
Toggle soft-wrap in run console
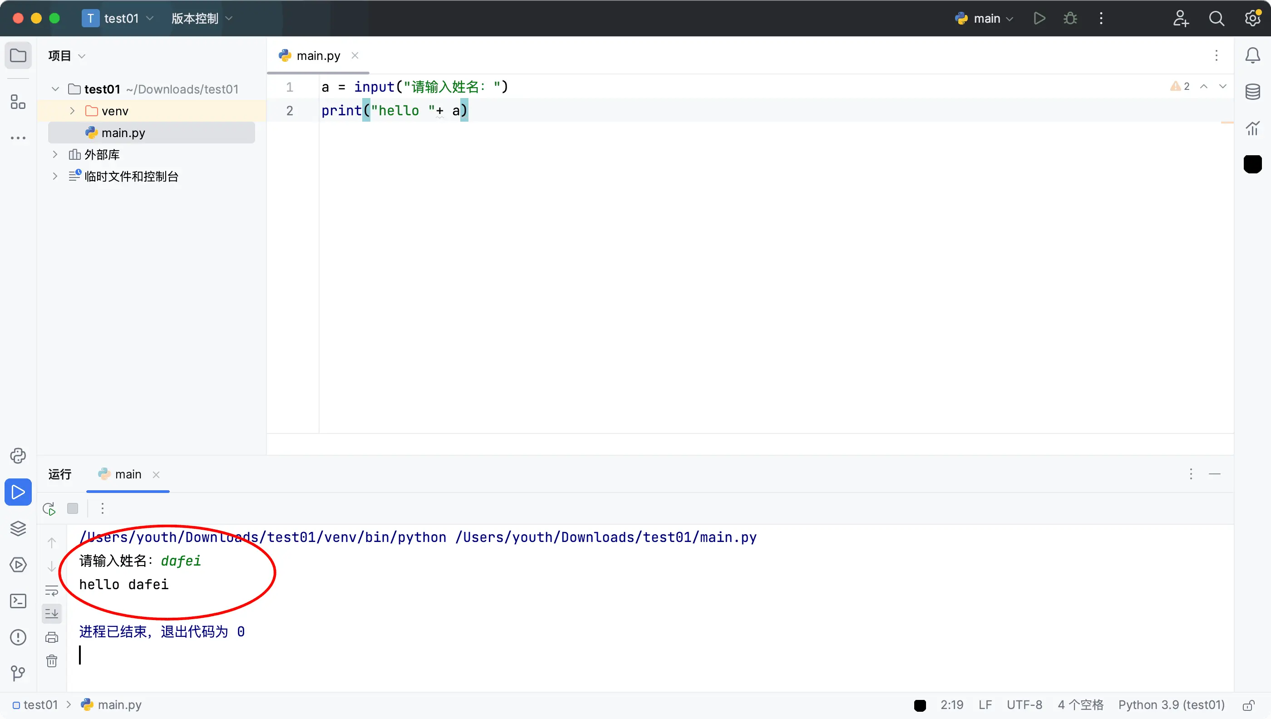(x=52, y=590)
